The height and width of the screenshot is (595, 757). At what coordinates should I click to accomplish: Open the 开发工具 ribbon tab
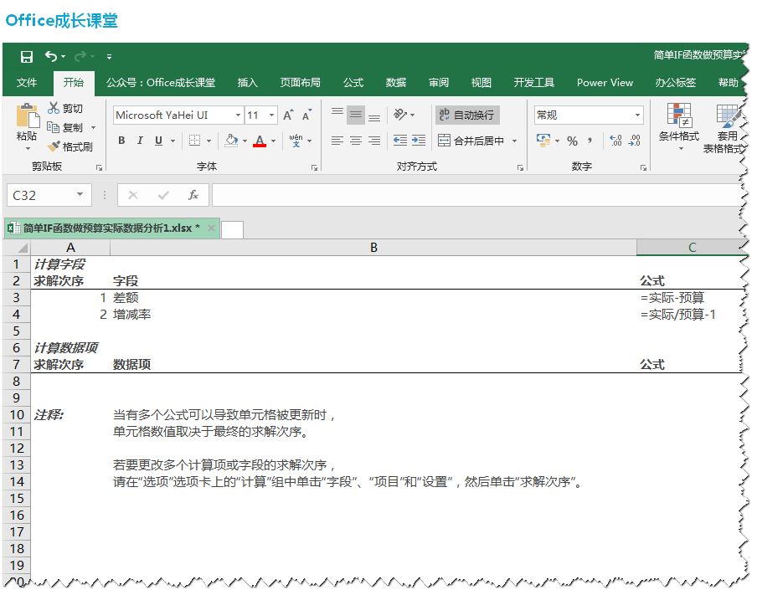[534, 83]
